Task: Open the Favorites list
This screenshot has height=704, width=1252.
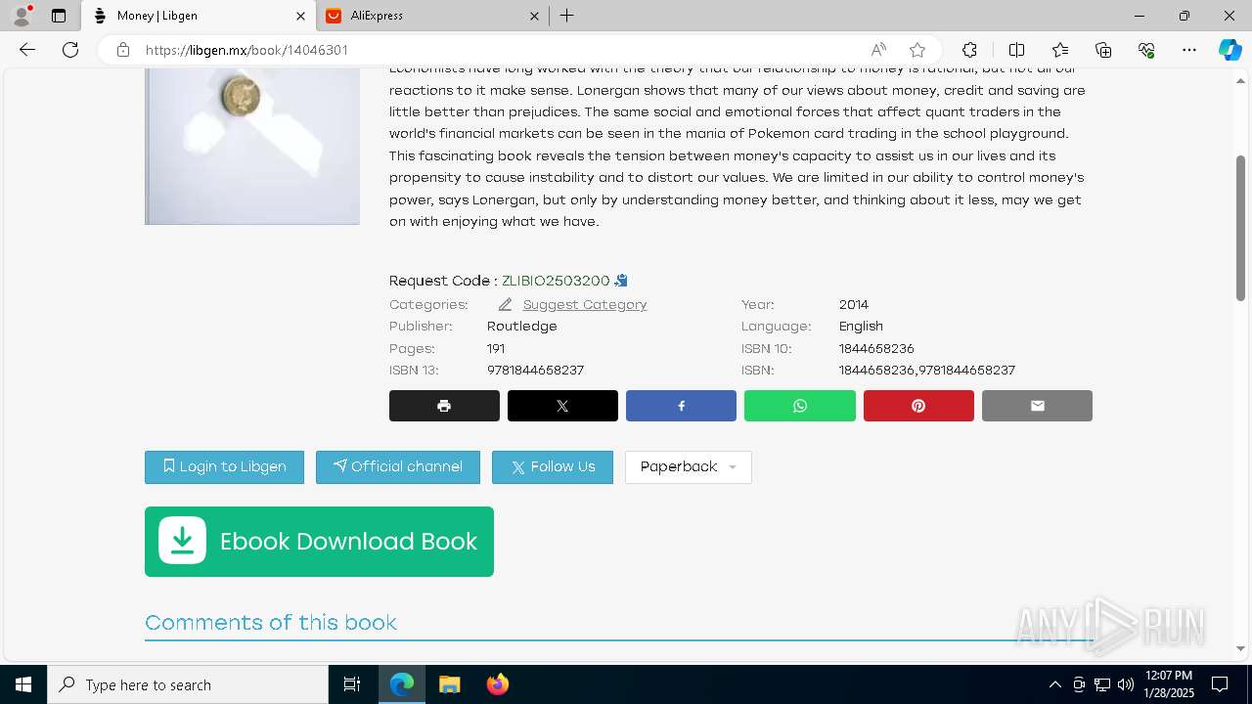Action: click(x=1060, y=50)
